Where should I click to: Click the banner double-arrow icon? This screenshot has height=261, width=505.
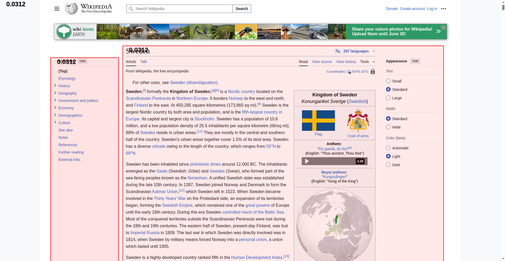pyautogui.click(x=439, y=31)
